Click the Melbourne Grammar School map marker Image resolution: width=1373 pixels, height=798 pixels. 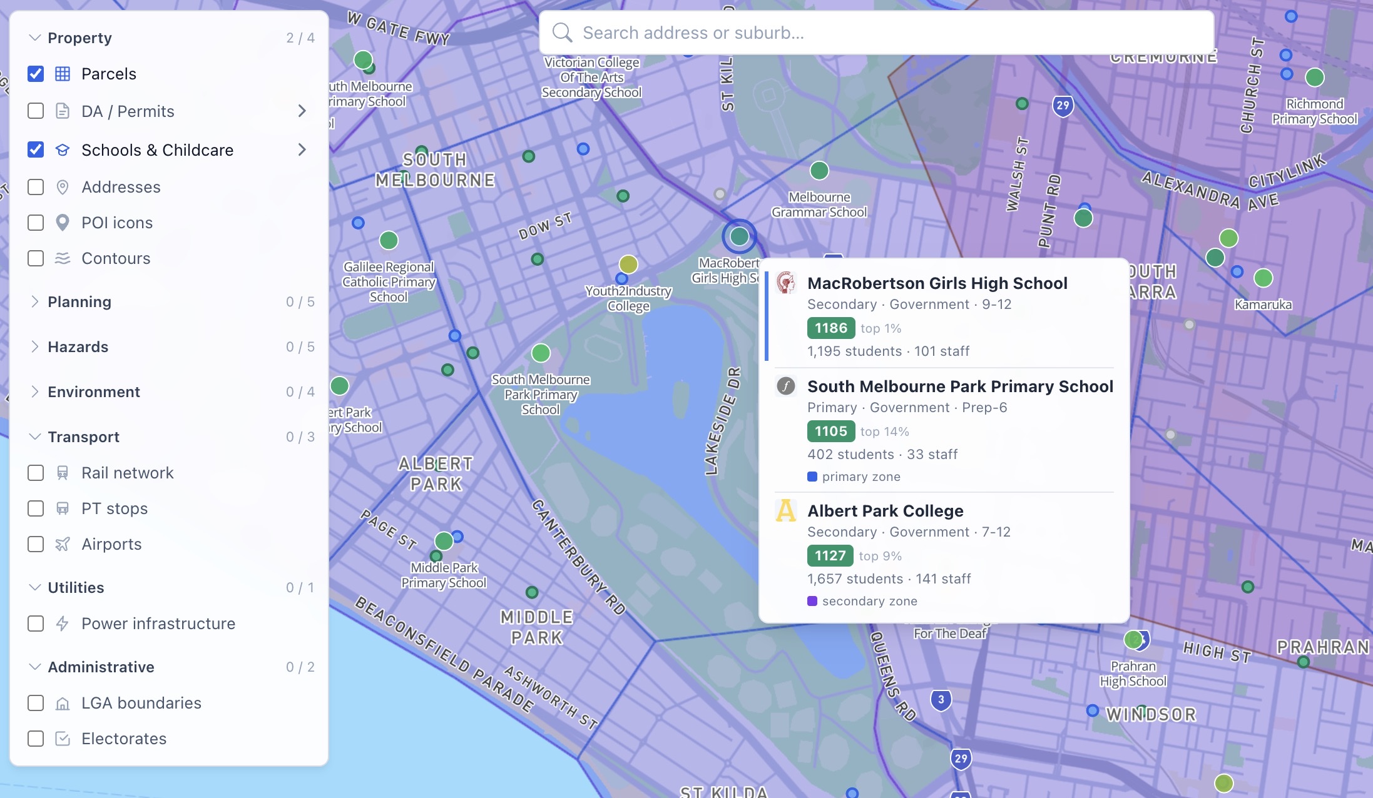[819, 170]
